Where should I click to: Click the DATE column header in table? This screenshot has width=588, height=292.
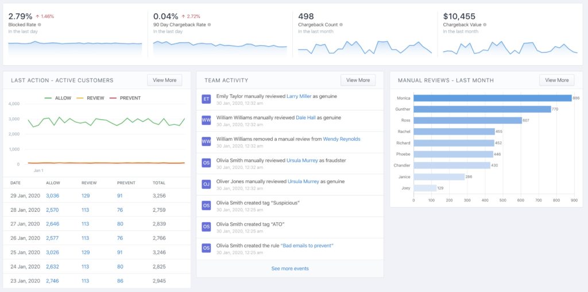pos(16,183)
